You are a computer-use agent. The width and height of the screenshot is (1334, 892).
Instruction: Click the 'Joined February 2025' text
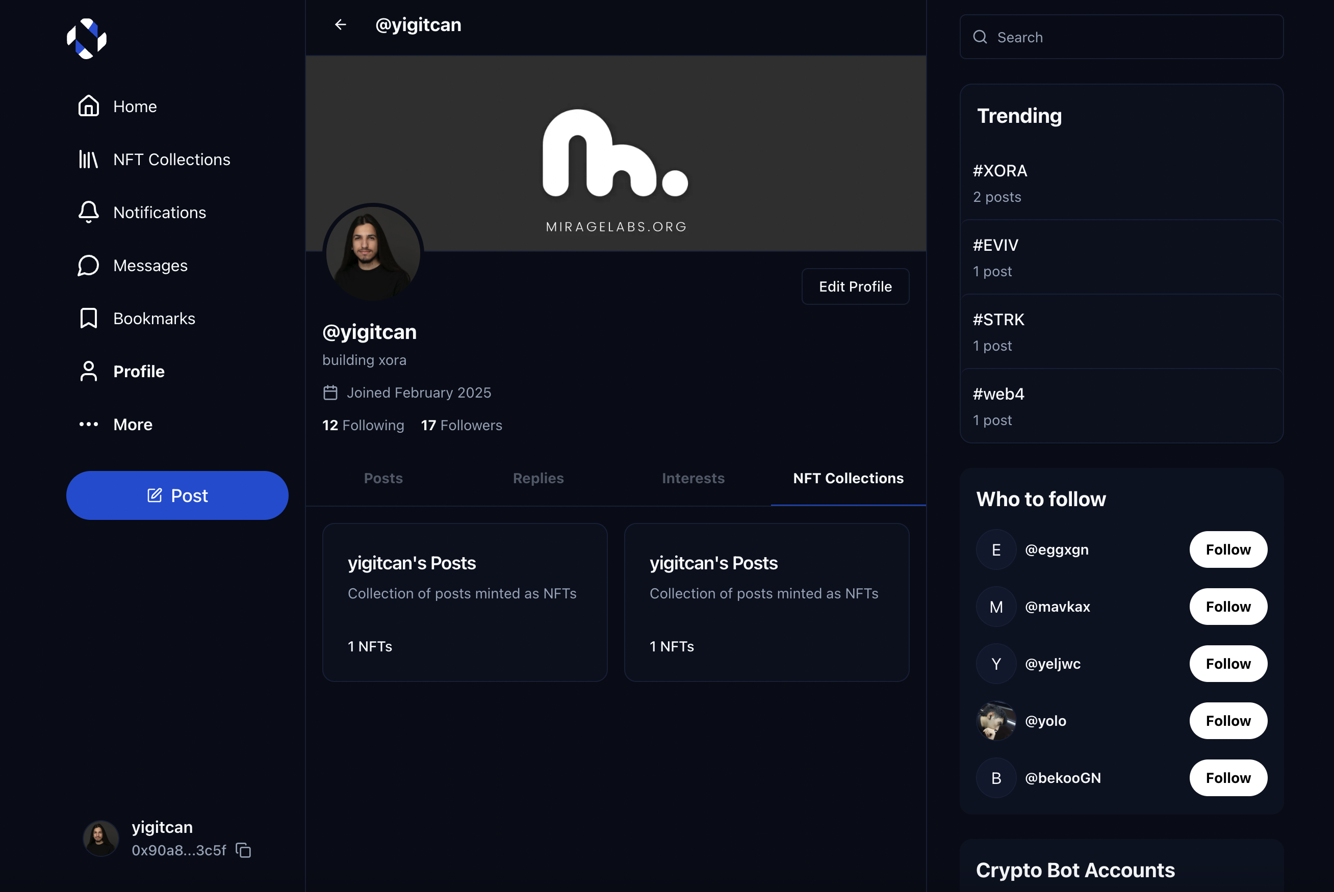(x=419, y=392)
